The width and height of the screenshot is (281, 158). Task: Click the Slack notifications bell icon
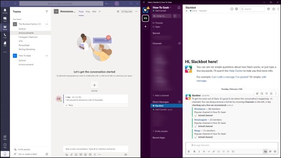click(179, 7)
